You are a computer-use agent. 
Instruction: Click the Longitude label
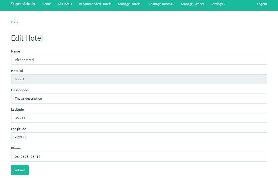click(19, 129)
